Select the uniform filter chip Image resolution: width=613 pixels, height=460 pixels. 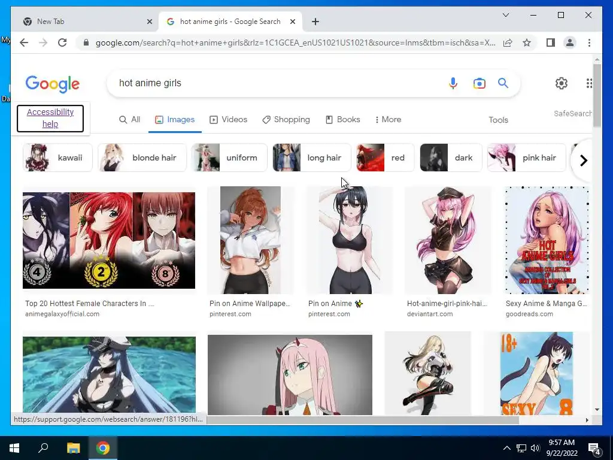(229, 158)
